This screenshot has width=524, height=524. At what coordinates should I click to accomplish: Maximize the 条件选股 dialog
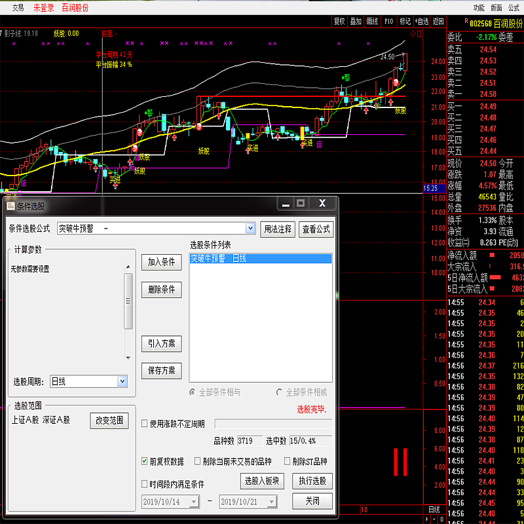pos(301,203)
